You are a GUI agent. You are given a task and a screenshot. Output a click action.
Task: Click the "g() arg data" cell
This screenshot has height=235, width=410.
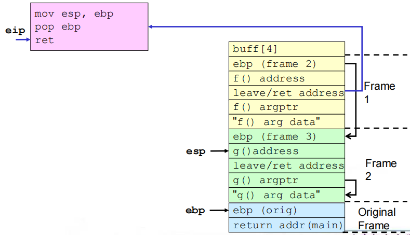[x=286, y=195]
